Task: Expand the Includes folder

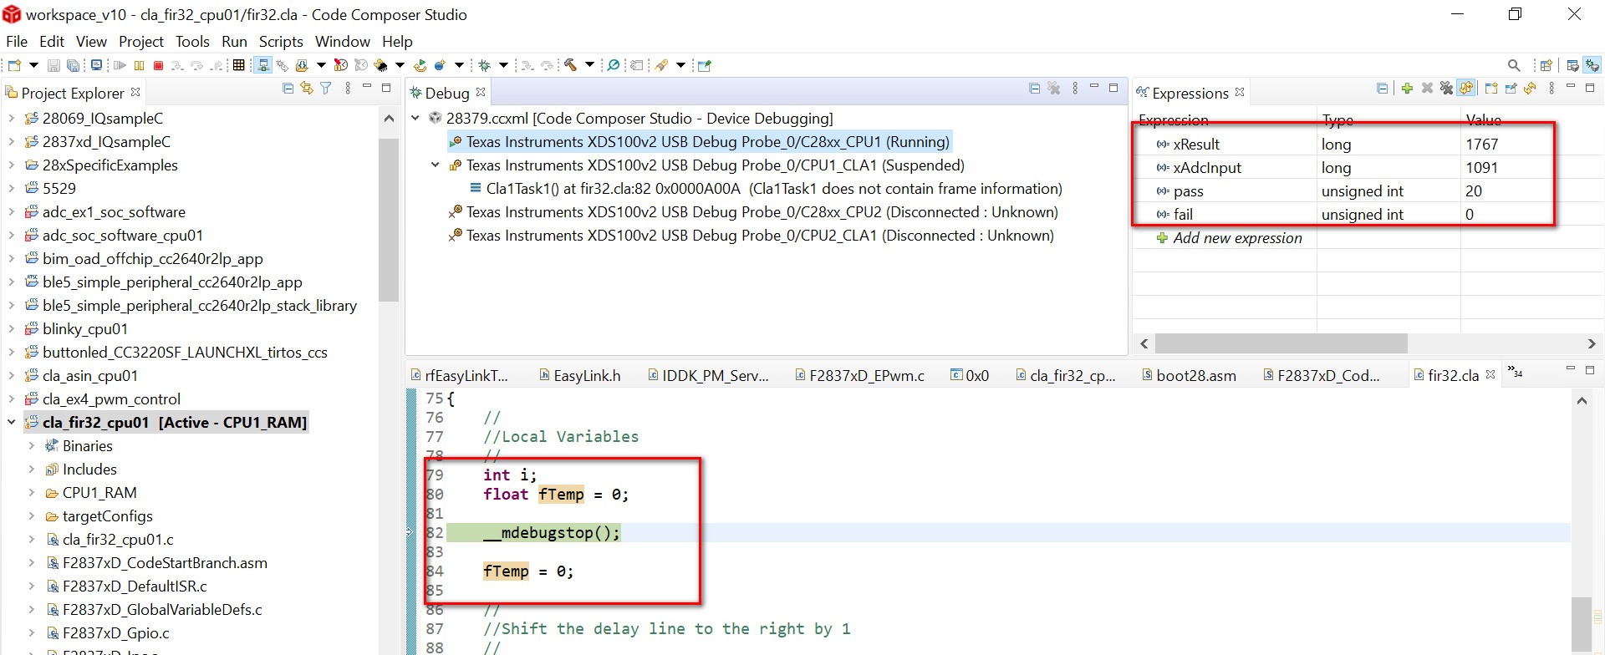Action: click(x=32, y=470)
